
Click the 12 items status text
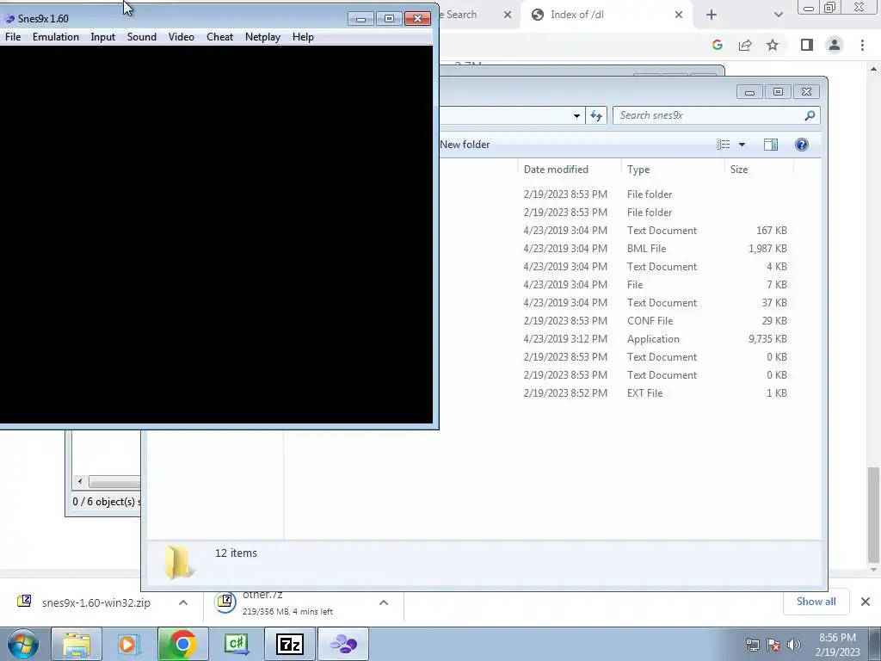236,553
